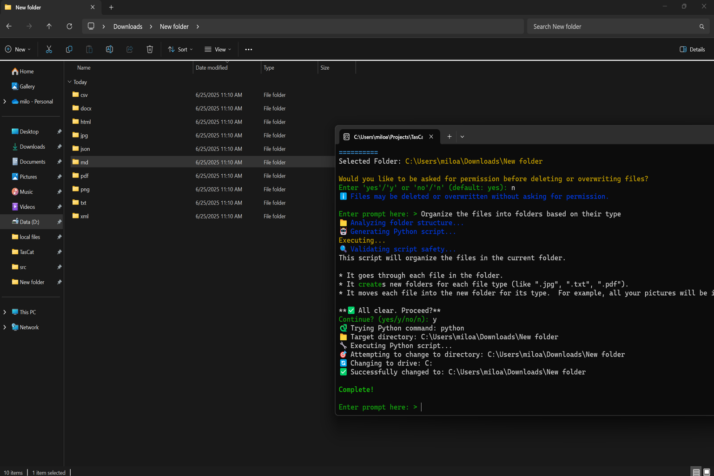Select the xml folder
This screenshot has height=476, width=714.
point(84,216)
